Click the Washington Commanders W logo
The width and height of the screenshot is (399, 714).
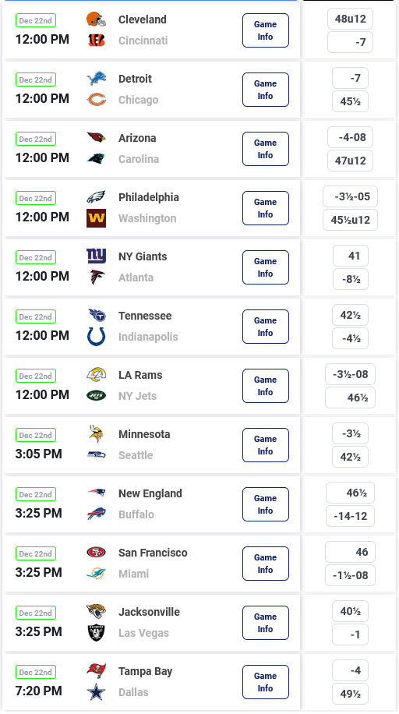(96, 218)
